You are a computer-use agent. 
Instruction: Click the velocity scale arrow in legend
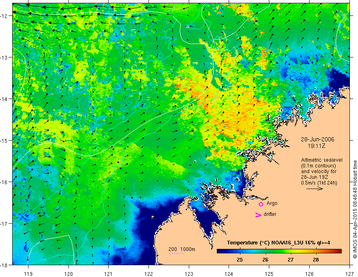coord(314,189)
